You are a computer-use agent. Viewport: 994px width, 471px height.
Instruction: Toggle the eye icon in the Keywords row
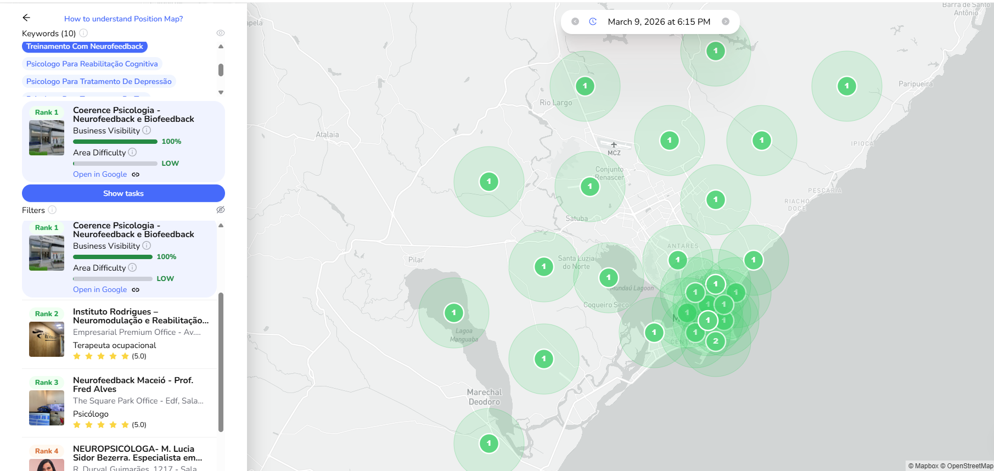coord(221,33)
